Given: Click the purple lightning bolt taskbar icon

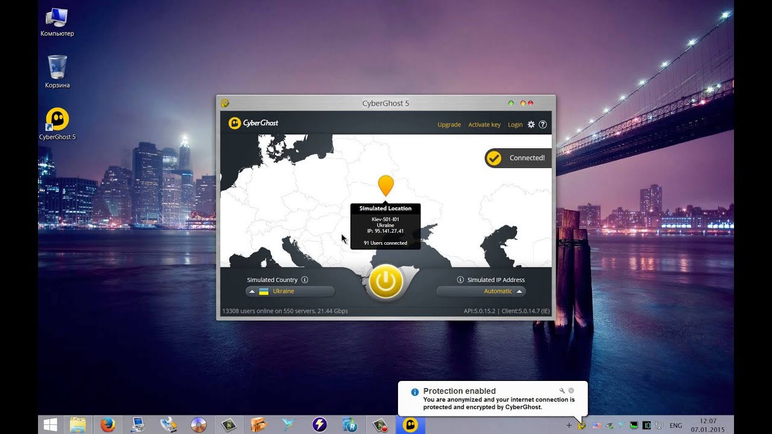Looking at the screenshot, I should [x=320, y=425].
